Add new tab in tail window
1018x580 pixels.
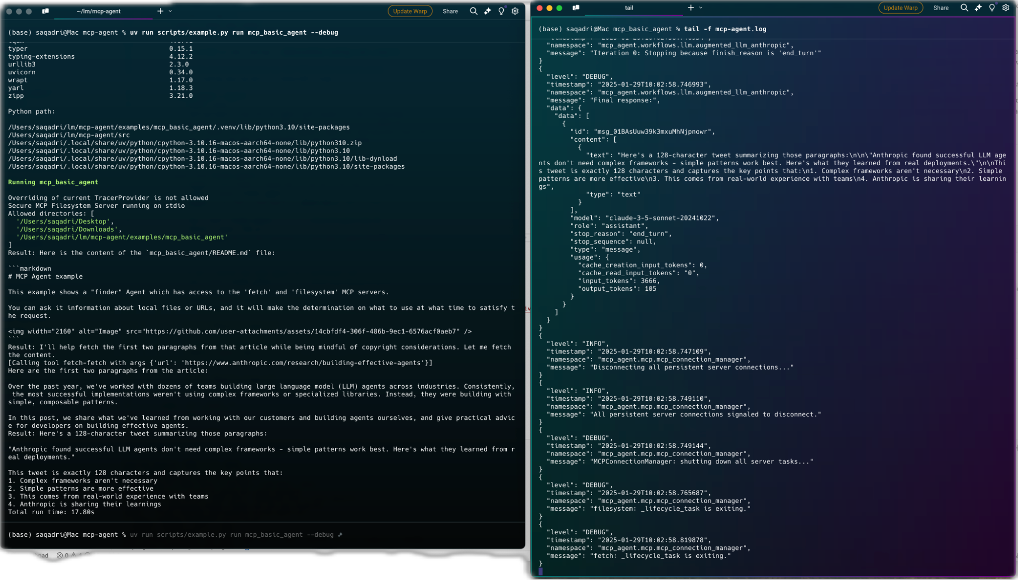tap(690, 8)
